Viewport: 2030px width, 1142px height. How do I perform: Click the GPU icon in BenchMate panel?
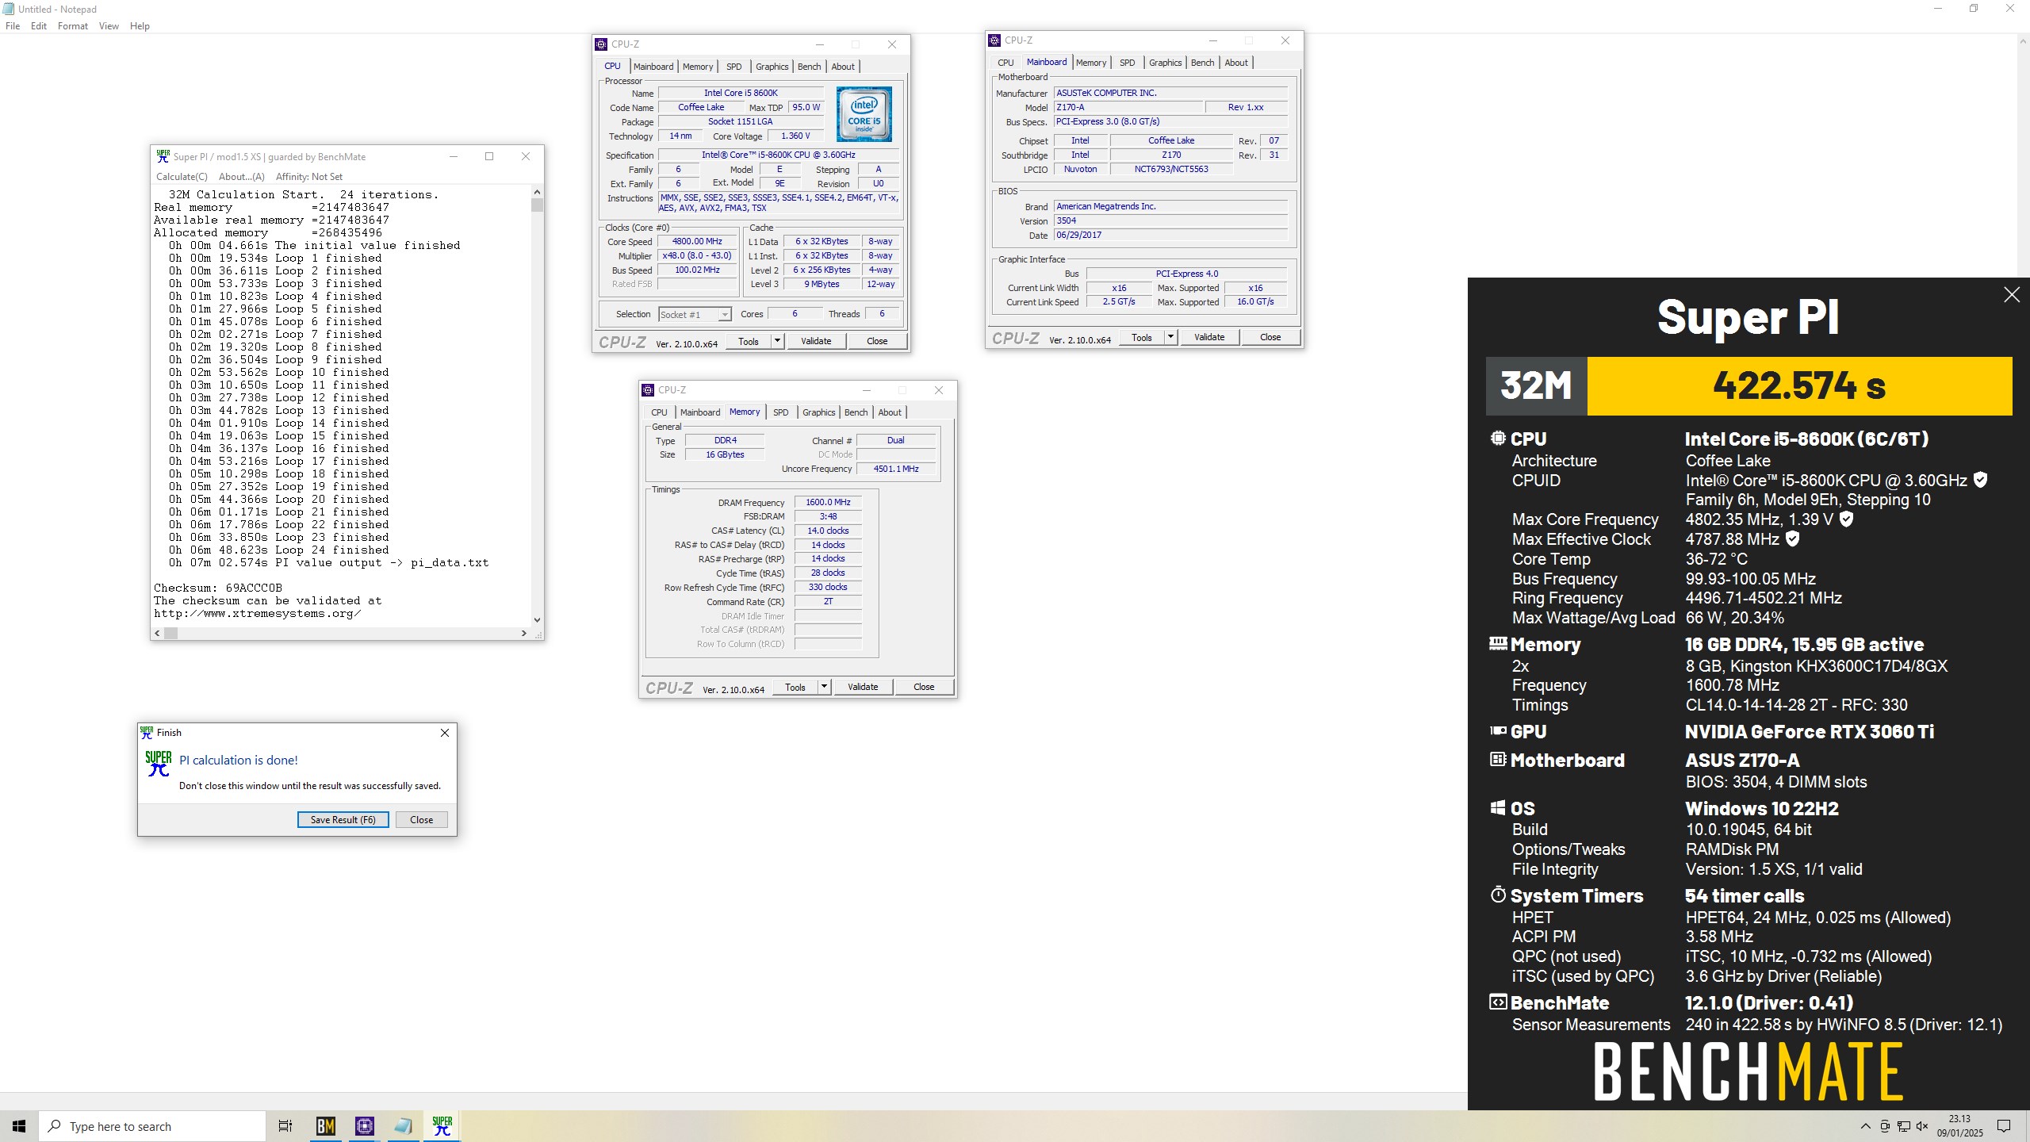coord(1498,730)
